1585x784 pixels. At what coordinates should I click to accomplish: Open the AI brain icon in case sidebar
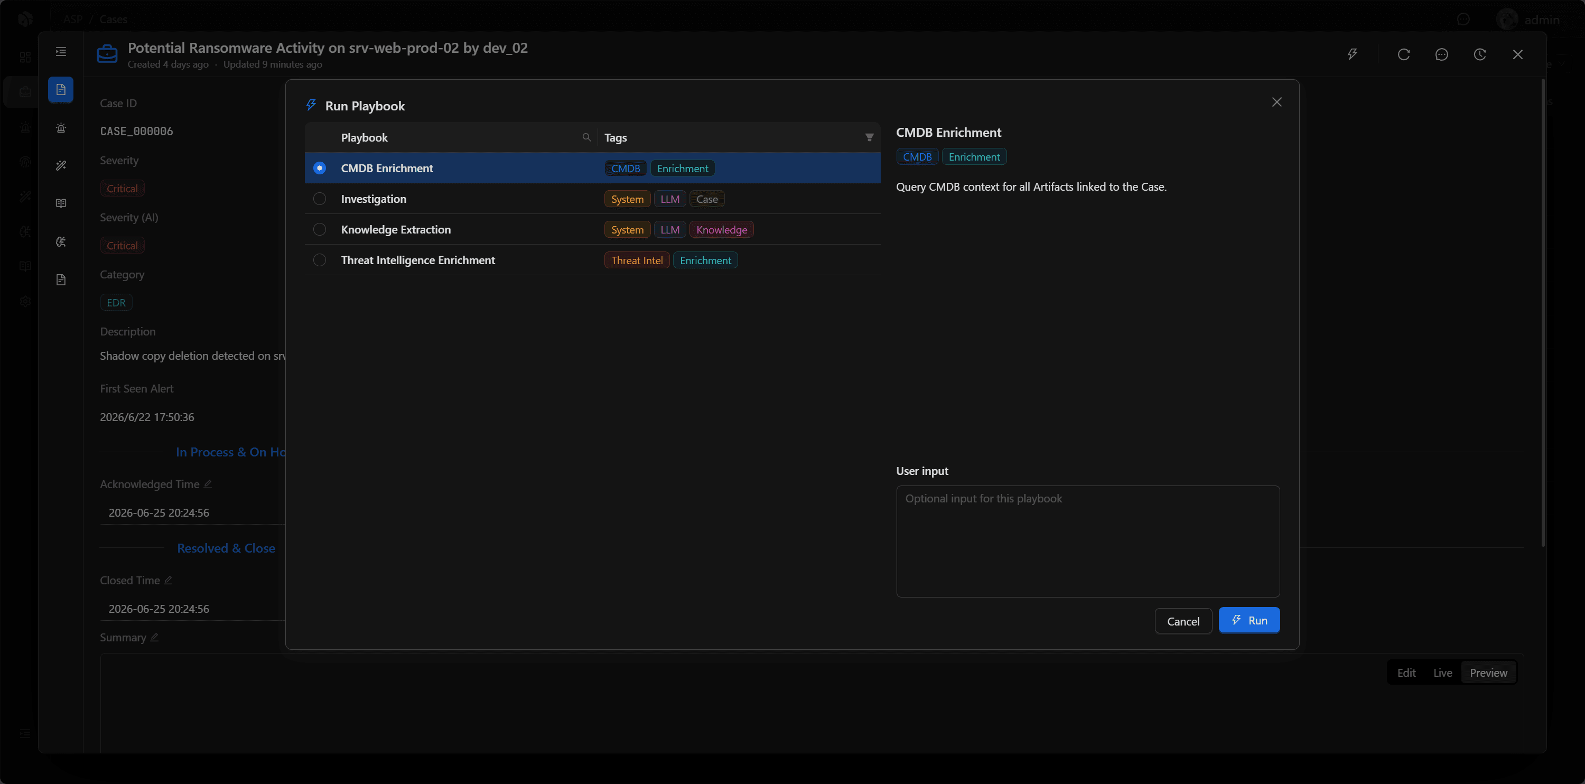pos(61,242)
